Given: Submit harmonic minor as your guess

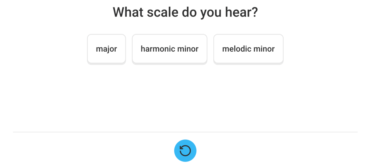Looking at the screenshot, I should [x=170, y=49].
